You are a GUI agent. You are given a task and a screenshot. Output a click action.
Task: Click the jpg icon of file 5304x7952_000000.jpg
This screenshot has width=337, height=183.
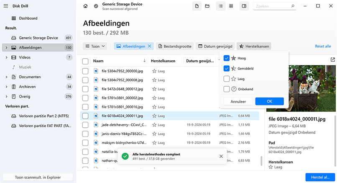[96, 71]
